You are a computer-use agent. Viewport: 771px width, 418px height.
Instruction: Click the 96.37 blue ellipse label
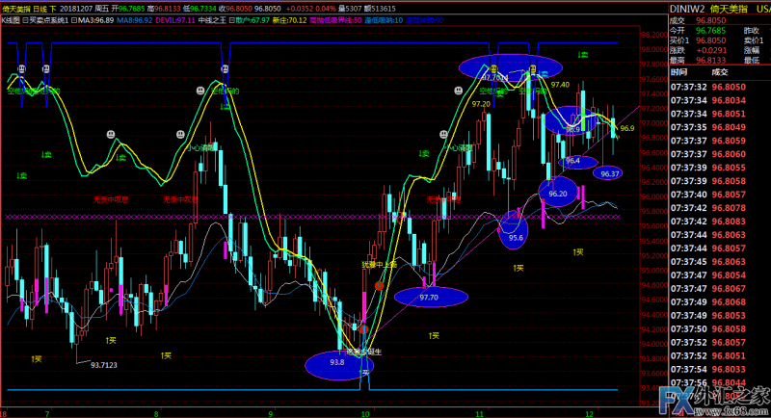point(609,173)
